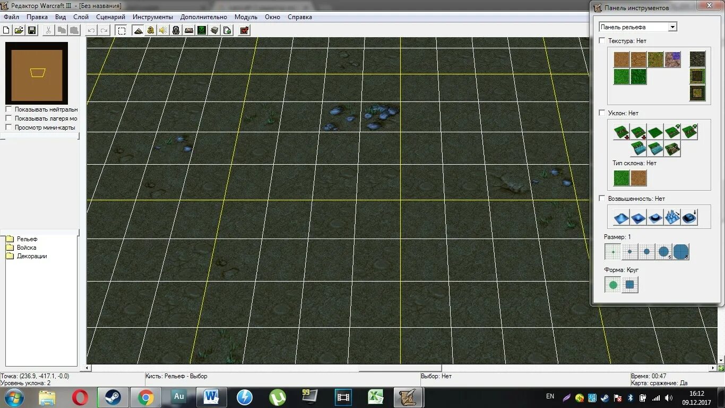
Task: Open Steam from the taskbar
Action: (113, 397)
